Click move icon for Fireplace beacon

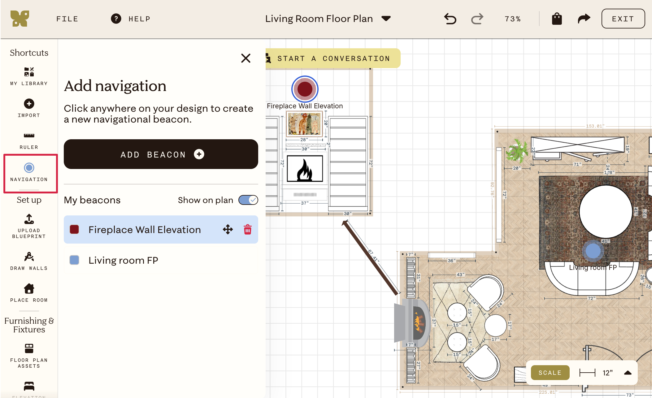pos(228,230)
